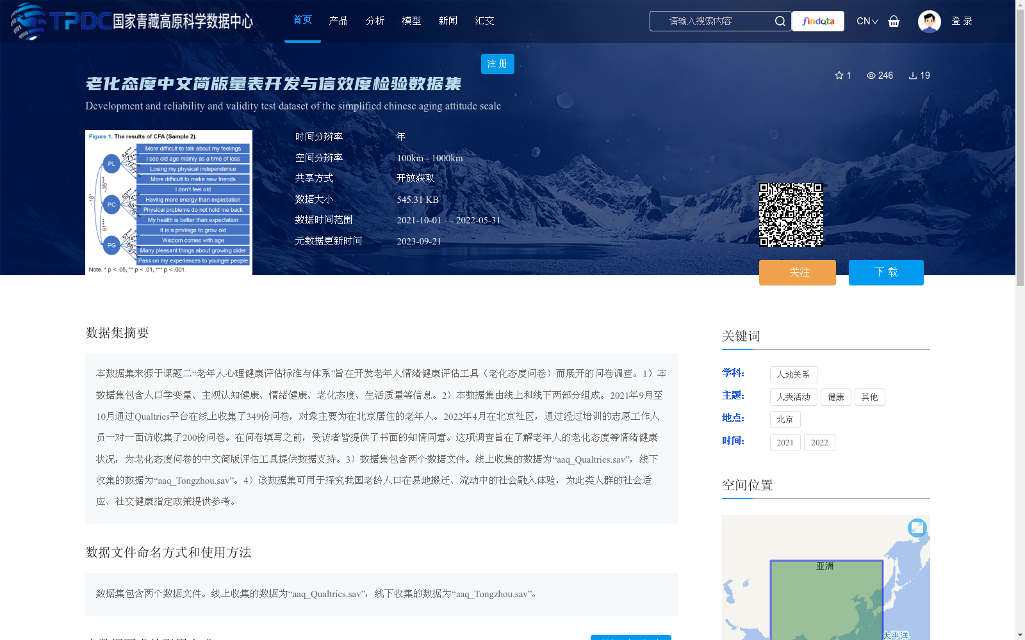This screenshot has height=640, width=1025.
Task: Click the blue 下载 download button
Action: (886, 273)
